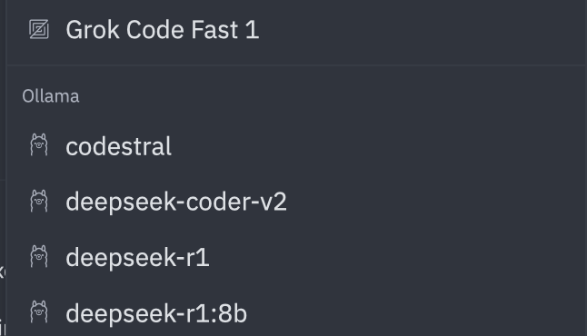Click the divider line below Grok Code Fast 1
The width and height of the screenshot is (587, 336).
coord(296,65)
